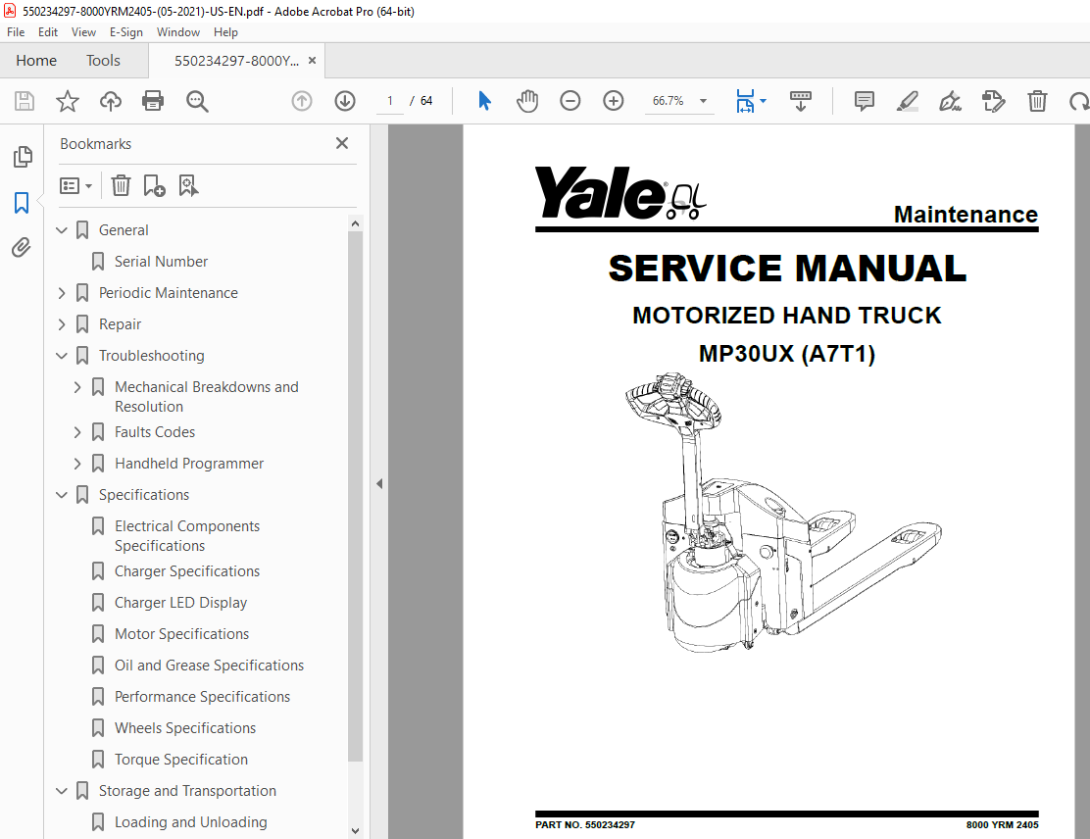This screenshot has width=1090, height=839.
Task: Go to Performance Specifications bookmark
Action: click(x=202, y=697)
